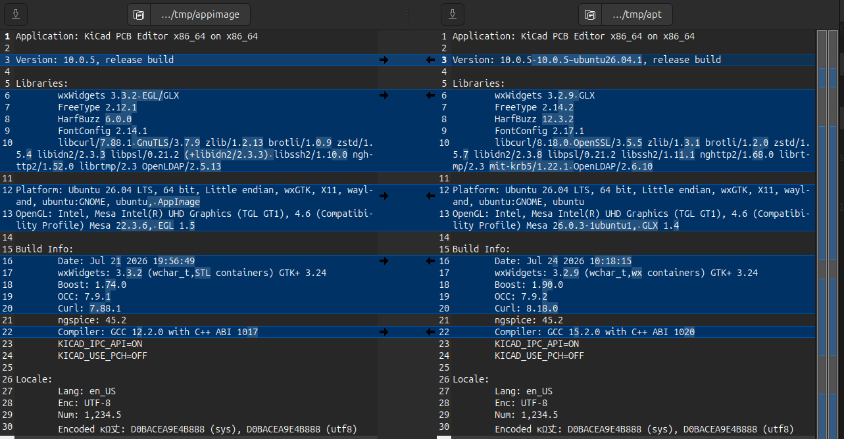Click 'Mesa 22.3.6, EGL 1.5' text

(142, 225)
